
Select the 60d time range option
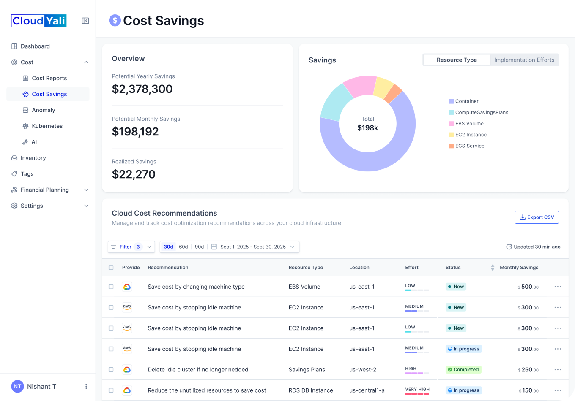183,247
